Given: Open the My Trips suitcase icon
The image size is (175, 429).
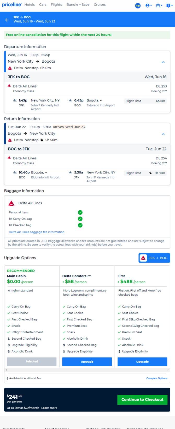Looking at the screenshot, I should tap(159, 6).
